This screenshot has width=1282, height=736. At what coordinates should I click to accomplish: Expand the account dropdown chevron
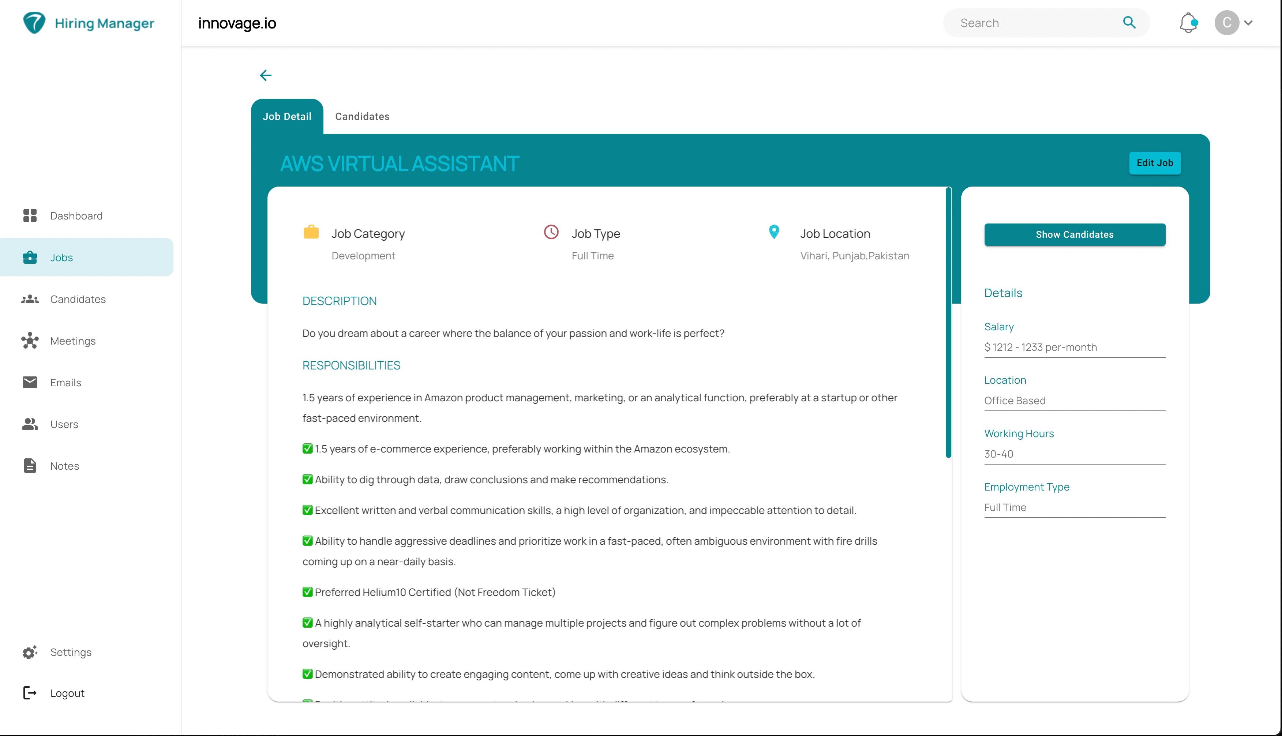pyautogui.click(x=1248, y=23)
